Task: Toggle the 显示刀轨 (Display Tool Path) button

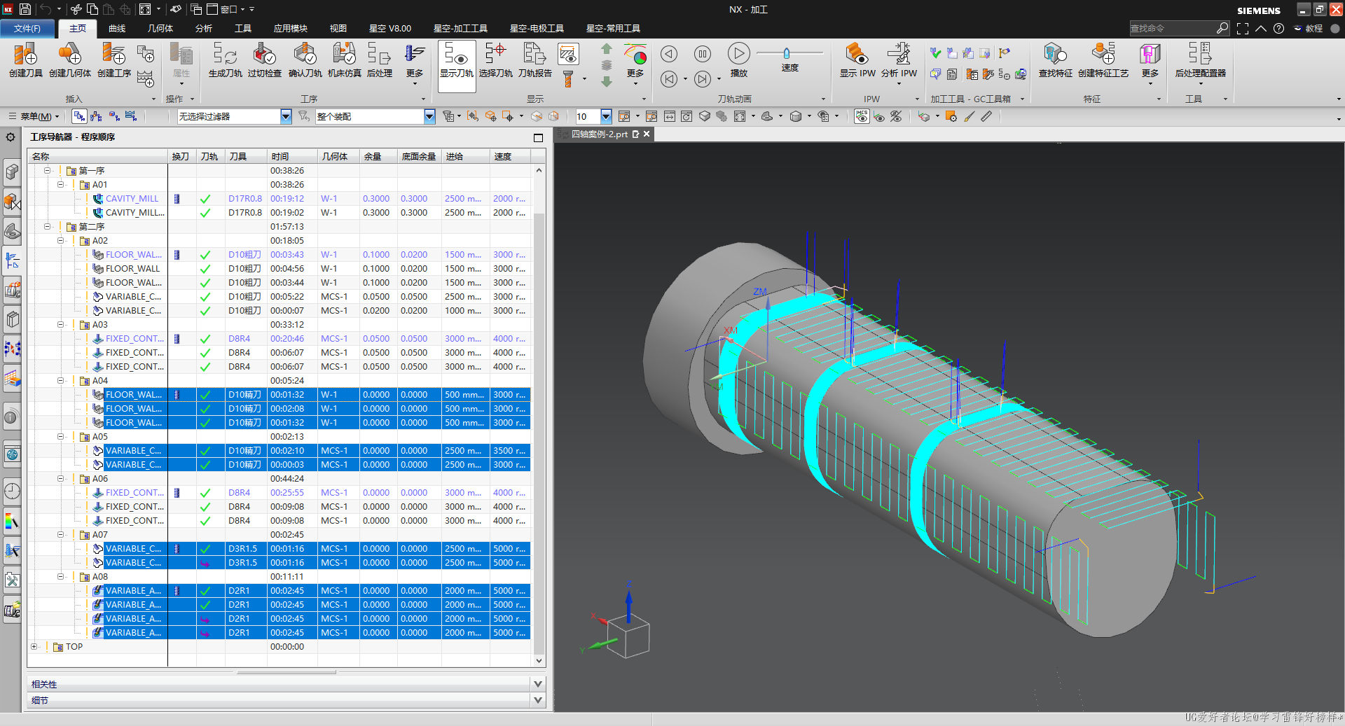Action: coord(457,66)
